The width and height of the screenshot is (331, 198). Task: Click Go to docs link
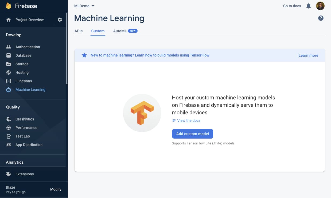(292, 6)
